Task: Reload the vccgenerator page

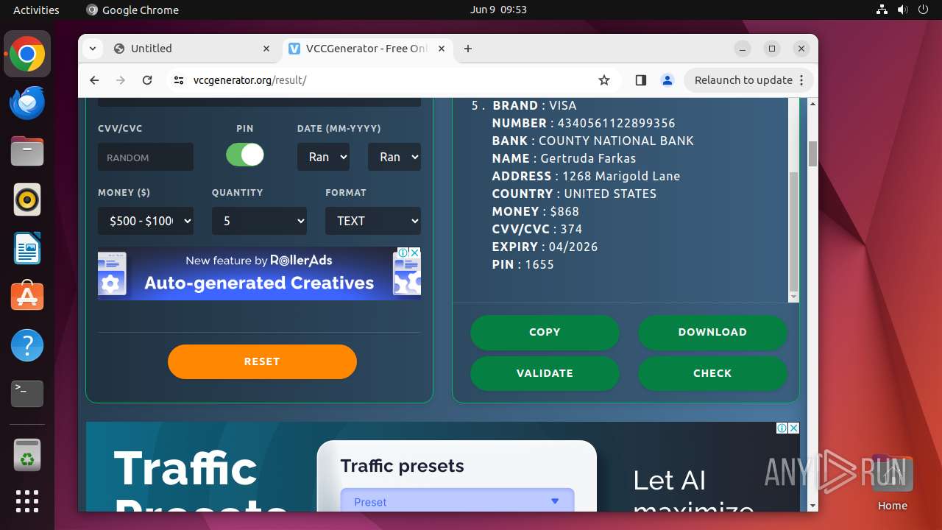Action: click(147, 80)
